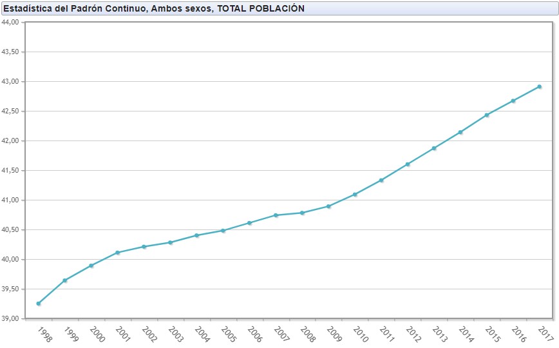The image size is (559, 348).
Task: Click the 2014 data point on line
Action: [x=460, y=132]
